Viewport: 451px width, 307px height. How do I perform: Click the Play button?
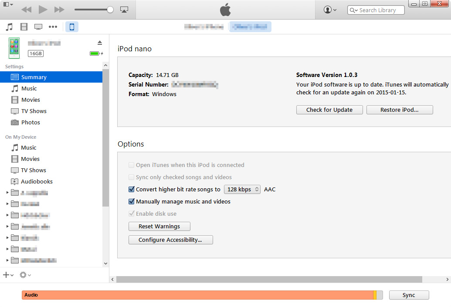[43, 10]
